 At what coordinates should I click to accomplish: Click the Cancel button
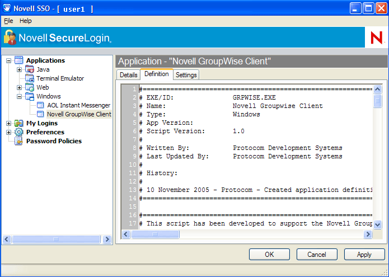317,255
